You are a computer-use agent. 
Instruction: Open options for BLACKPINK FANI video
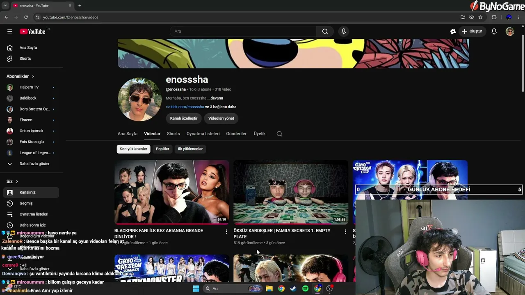[x=226, y=232]
